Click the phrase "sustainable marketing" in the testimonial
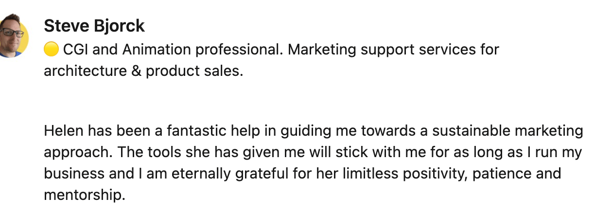This screenshot has width=595, height=215. [507, 131]
